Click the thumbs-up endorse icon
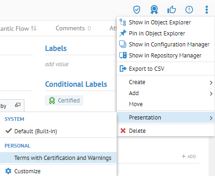Image resolution: width=215 pixels, height=176 pixels. tap(171, 10)
